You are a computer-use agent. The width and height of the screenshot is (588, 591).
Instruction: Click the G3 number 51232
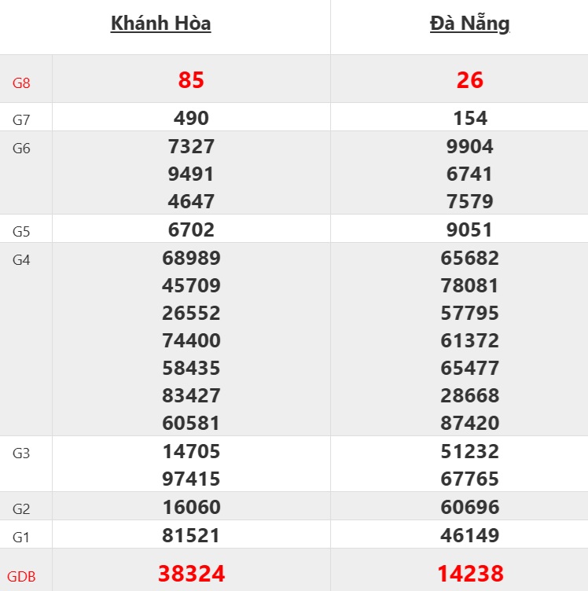(x=470, y=452)
